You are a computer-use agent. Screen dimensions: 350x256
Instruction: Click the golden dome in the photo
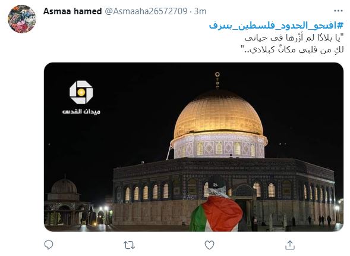tap(218, 114)
